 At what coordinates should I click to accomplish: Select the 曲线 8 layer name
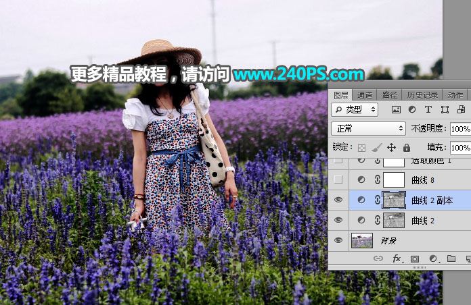(423, 180)
